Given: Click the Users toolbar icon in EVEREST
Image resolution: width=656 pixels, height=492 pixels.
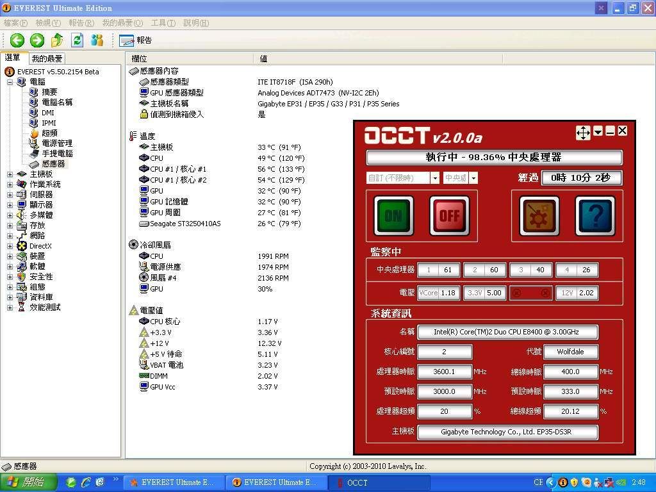Looking at the screenshot, I should 97,40.
